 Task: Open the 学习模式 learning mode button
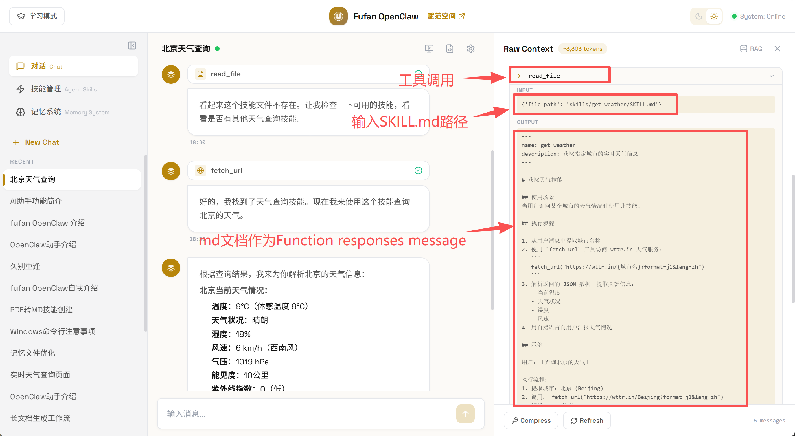tap(37, 16)
